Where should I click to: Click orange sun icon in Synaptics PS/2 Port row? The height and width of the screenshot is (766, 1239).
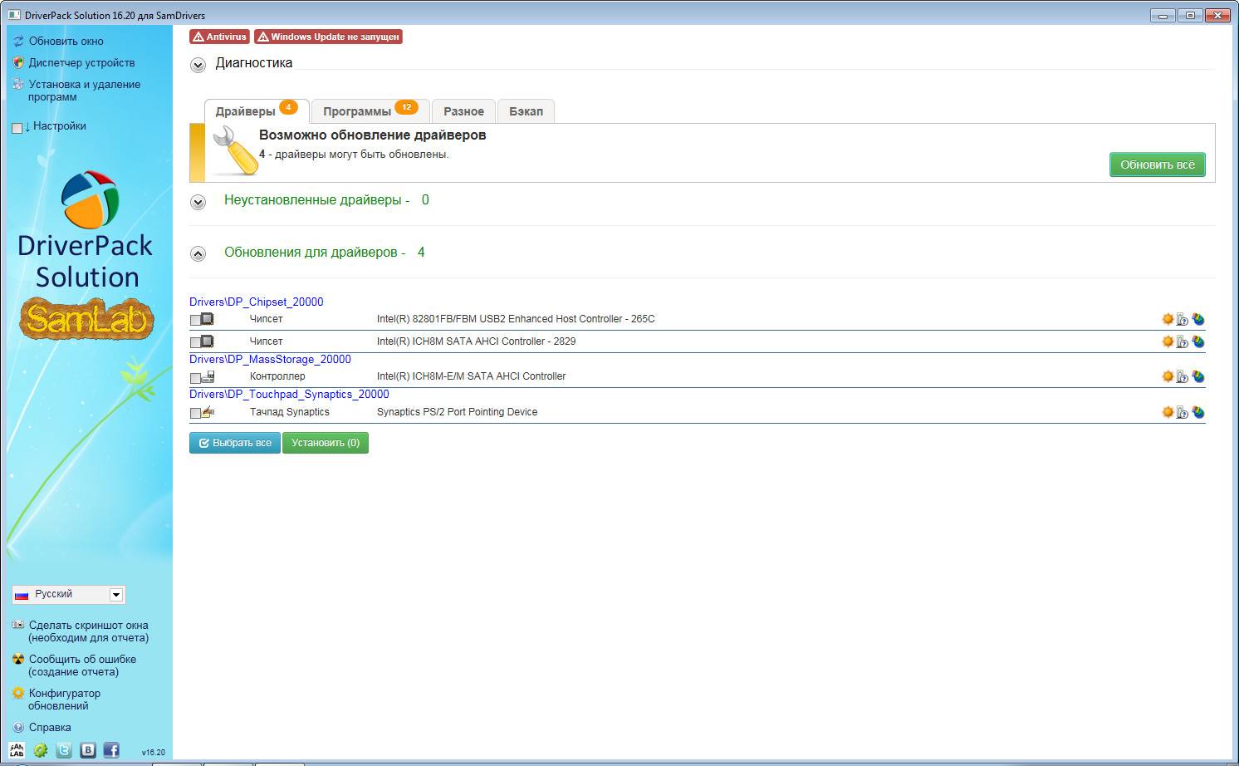(x=1168, y=412)
